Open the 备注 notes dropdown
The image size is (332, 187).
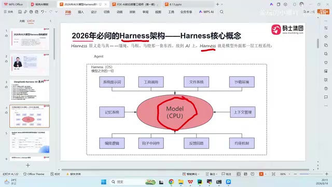(211, 174)
